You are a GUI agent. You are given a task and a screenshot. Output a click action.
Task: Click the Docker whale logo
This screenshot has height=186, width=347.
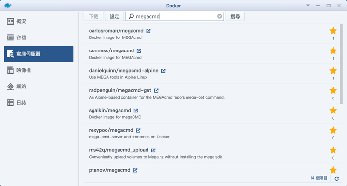tap(8, 5)
